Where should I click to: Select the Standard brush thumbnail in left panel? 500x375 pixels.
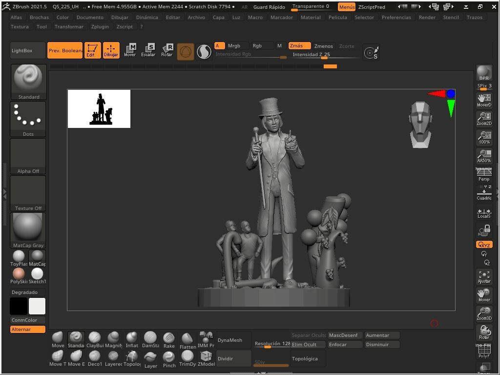28,82
